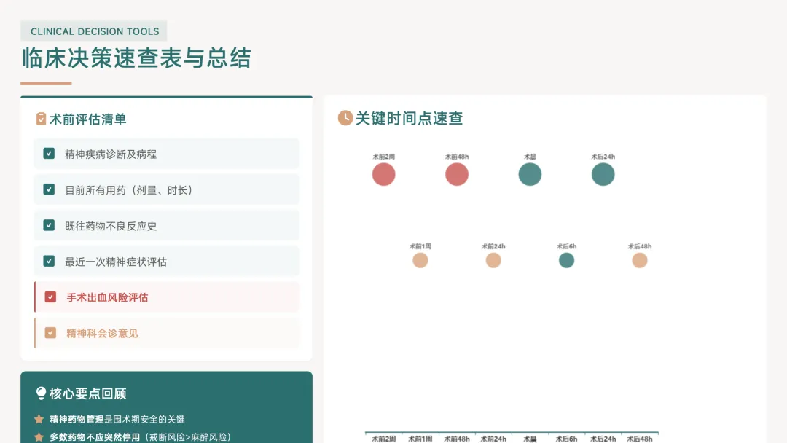787x443 pixels.
Task: Click the 手术出血风险评估 text
Action: (107, 297)
